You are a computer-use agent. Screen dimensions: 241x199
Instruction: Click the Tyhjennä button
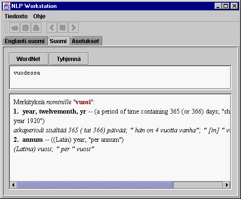69,59
